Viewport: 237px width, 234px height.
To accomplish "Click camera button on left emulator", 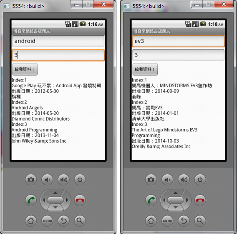I will (x=31, y=180).
